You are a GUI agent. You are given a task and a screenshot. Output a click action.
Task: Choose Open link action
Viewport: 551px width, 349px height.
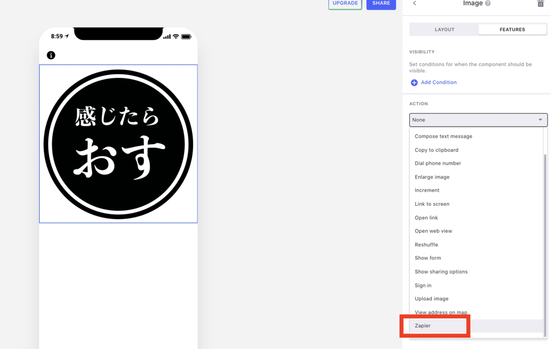point(476,218)
